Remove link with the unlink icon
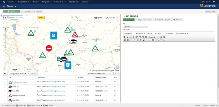This screenshot has height=107, width=219. (x=140, y=40)
